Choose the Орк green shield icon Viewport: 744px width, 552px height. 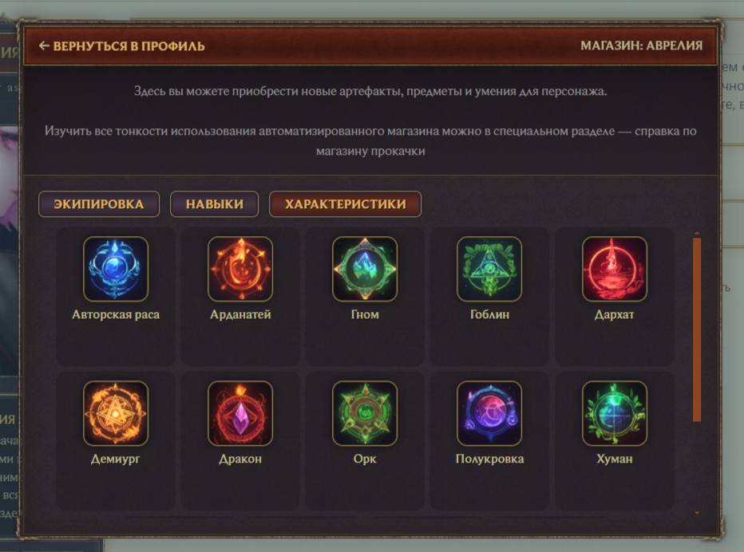pos(365,413)
